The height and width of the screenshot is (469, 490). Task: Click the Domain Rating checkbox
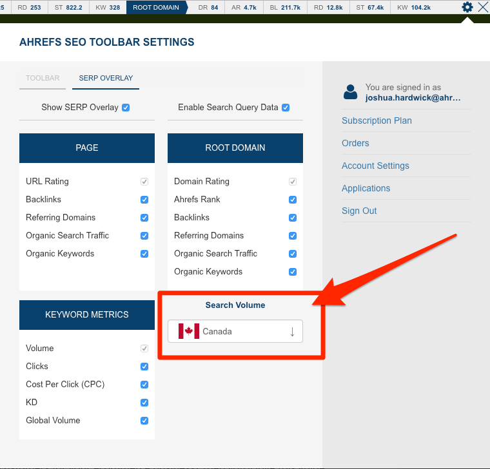point(293,182)
